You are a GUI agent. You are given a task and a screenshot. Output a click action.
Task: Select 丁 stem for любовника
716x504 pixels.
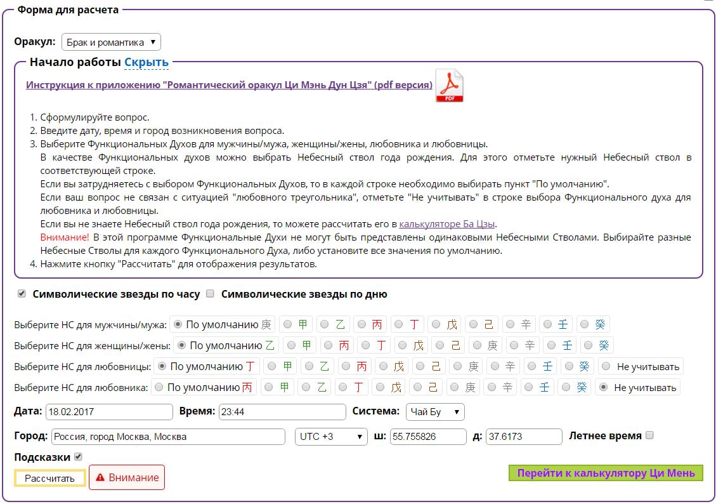[x=343, y=387]
